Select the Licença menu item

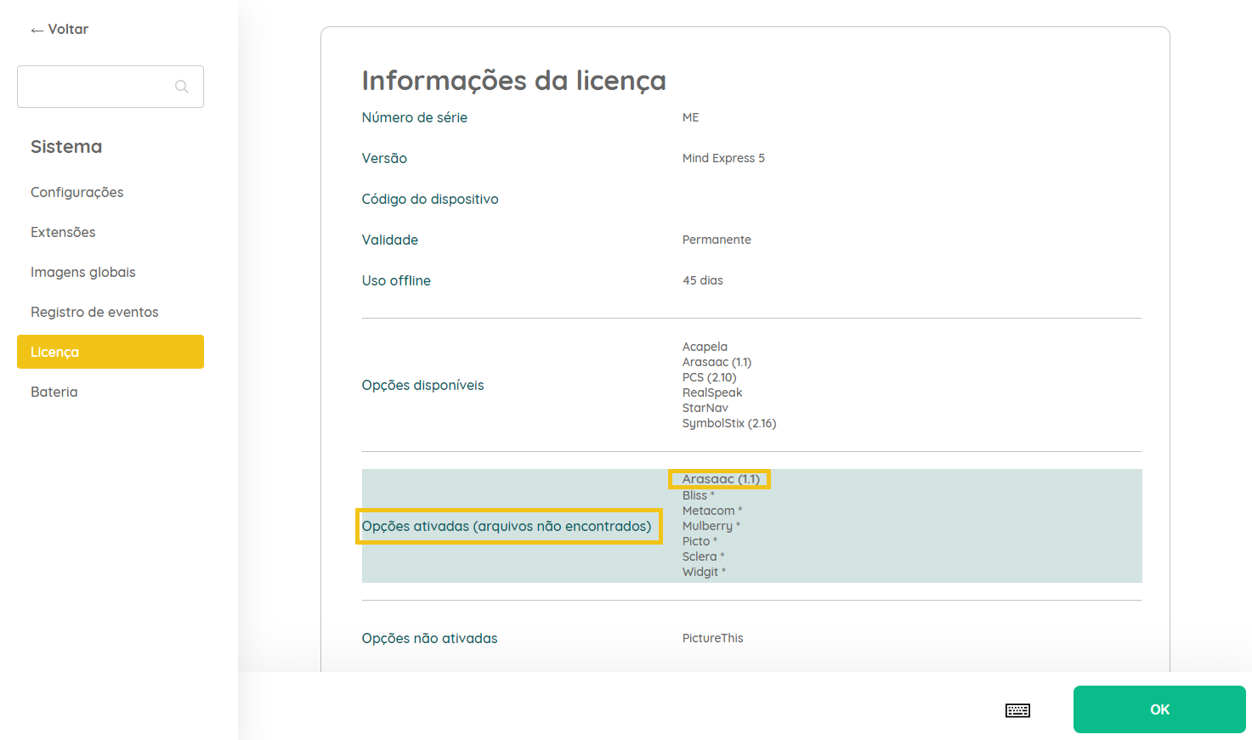pyautogui.click(x=110, y=352)
